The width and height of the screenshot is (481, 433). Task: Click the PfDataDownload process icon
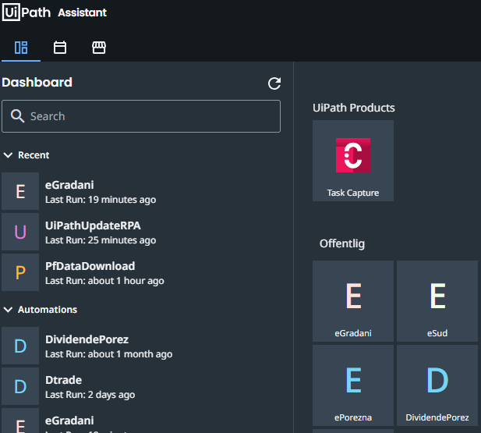coord(20,272)
